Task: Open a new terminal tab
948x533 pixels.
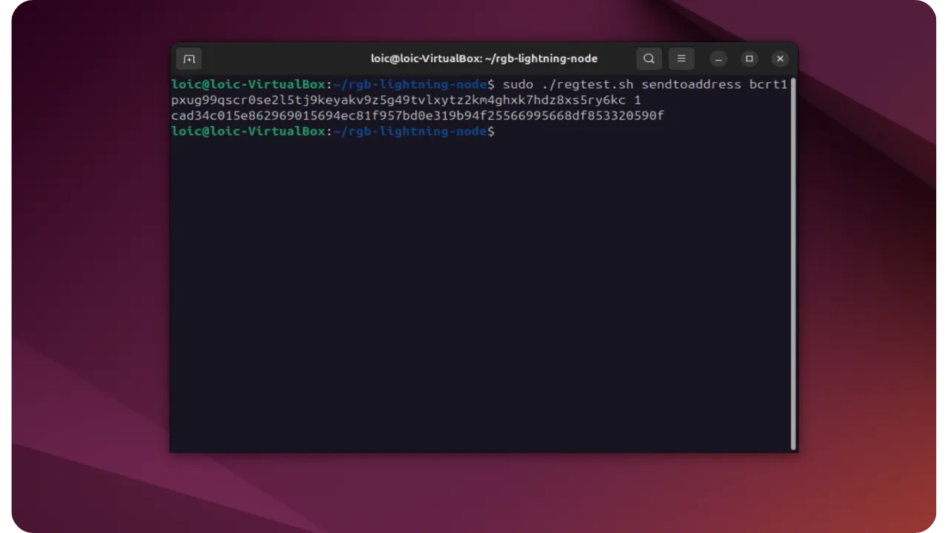Action: pyautogui.click(x=189, y=58)
